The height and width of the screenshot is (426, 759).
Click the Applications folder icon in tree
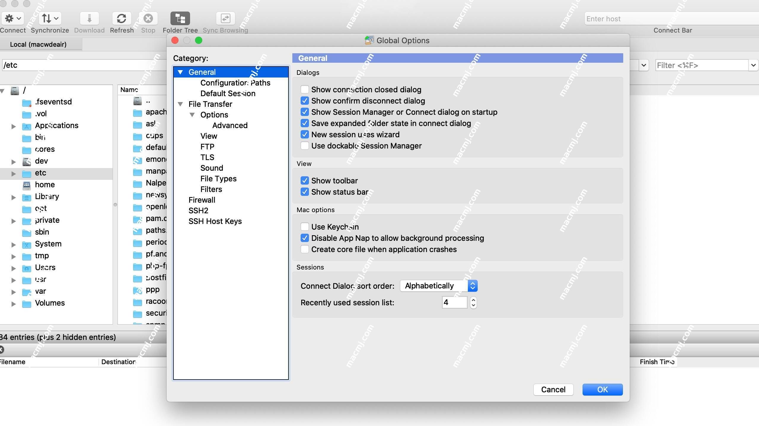pos(27,126)
